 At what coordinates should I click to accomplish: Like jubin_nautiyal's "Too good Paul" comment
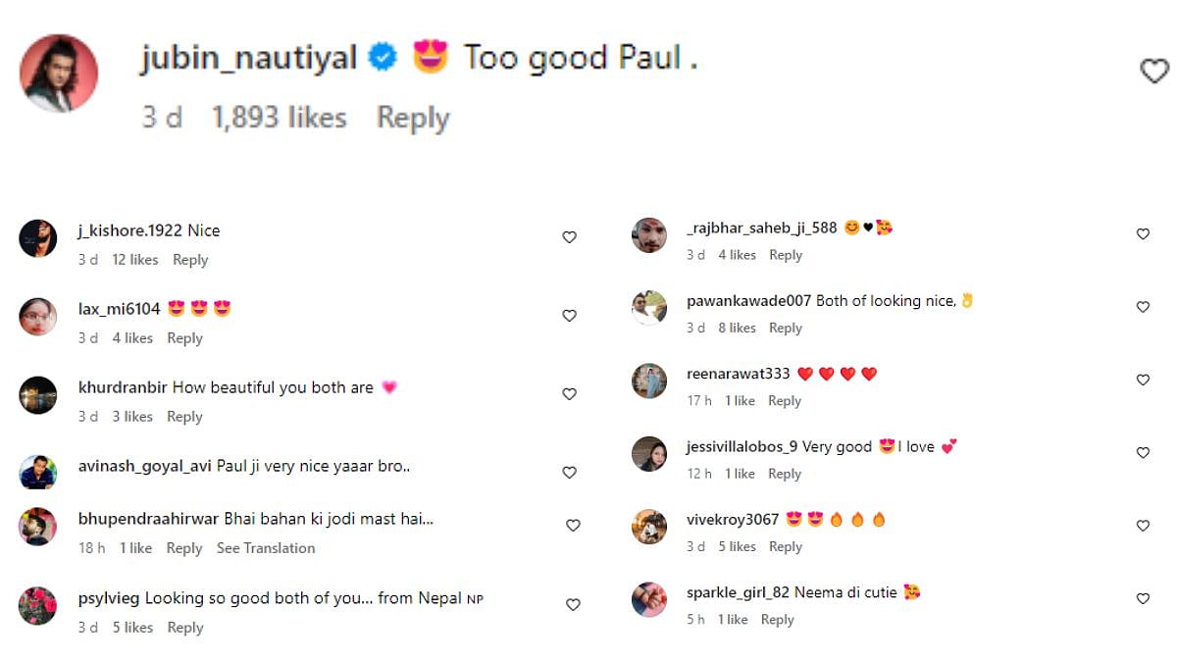(x=1154, y=71)
